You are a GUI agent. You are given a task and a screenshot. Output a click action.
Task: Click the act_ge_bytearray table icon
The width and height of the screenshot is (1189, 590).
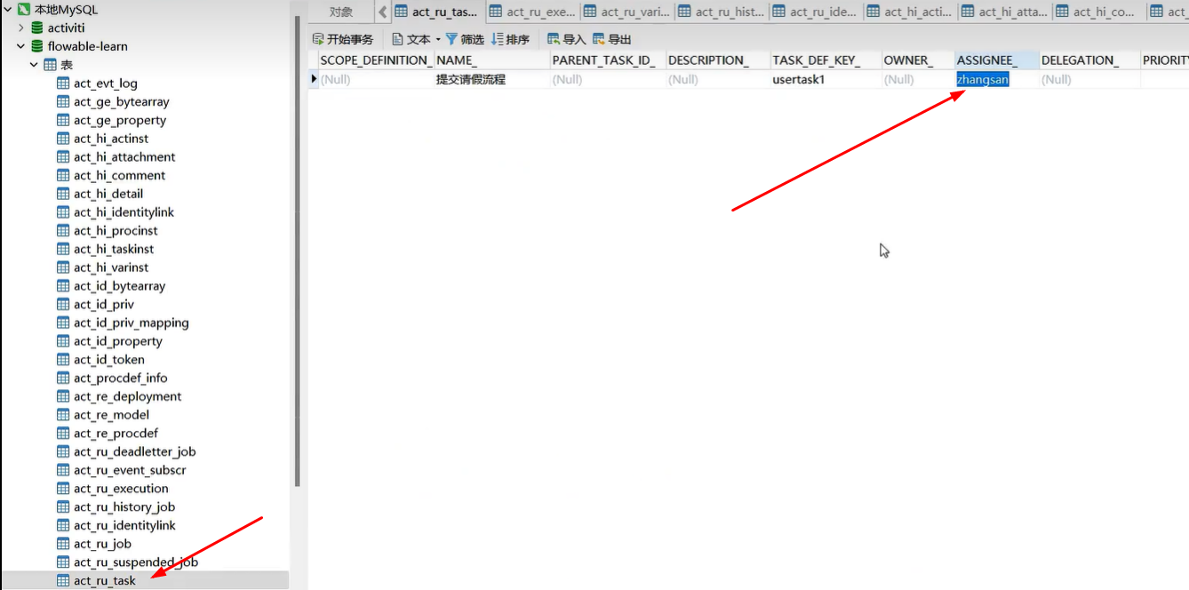(63, 102)
